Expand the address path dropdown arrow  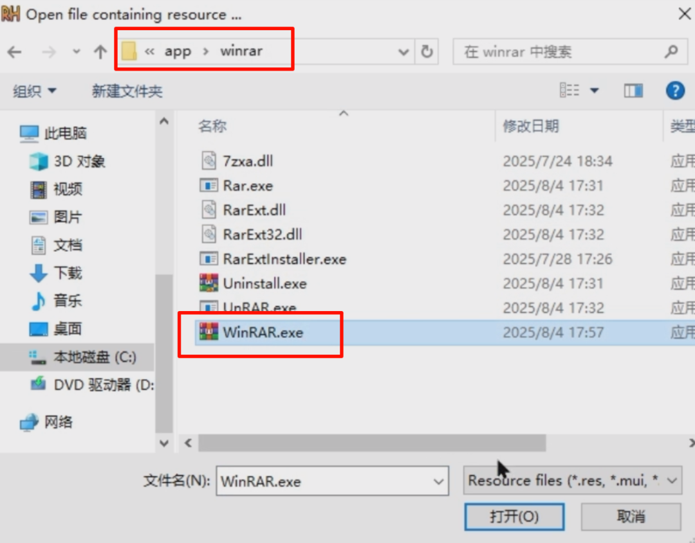[x=403, y=52]
